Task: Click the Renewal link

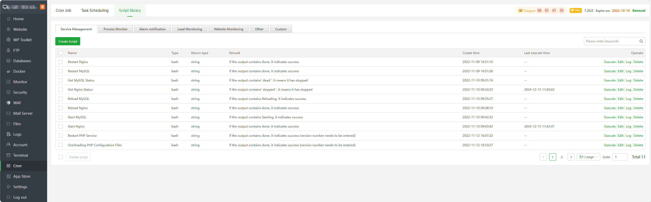Action: point(639,11)
